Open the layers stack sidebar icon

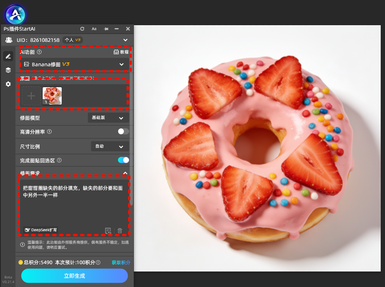8,70
